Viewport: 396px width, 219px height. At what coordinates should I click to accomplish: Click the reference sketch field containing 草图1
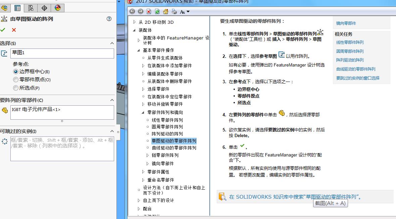pyautogui.click(x=62, y=53)
